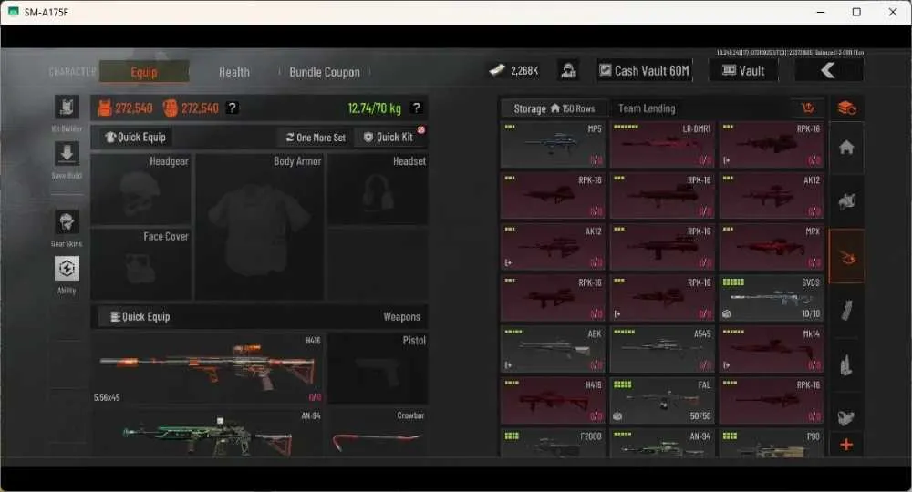Click the orange plus icon in storage sidebar

846,445
